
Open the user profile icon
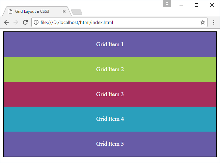(x=167, y=4)
